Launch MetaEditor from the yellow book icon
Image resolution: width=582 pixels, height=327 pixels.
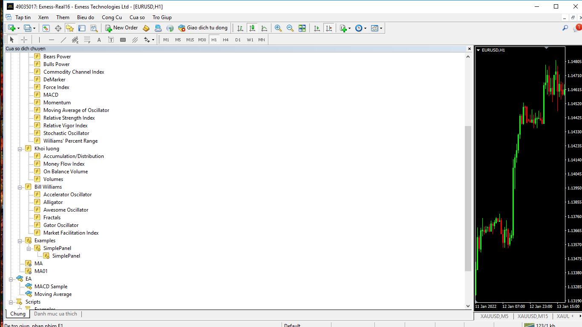[146, 28]
